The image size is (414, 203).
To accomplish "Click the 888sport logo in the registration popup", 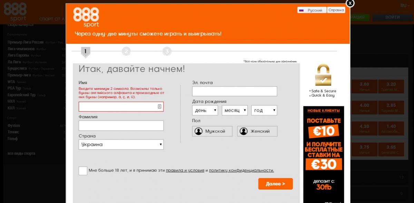I will pos(86,17).
